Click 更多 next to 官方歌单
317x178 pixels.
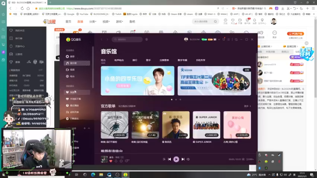247,106
